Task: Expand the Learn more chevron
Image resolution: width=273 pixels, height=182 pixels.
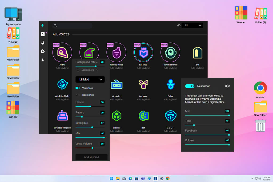Action: click(97, 70)
